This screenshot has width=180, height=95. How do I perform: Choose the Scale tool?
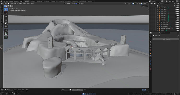(x=6, y=23)
